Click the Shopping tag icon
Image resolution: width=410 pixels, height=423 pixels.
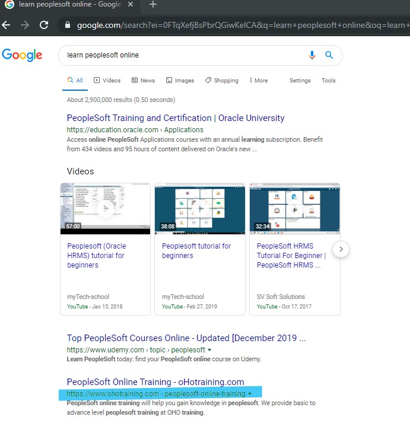click(208, 80)
